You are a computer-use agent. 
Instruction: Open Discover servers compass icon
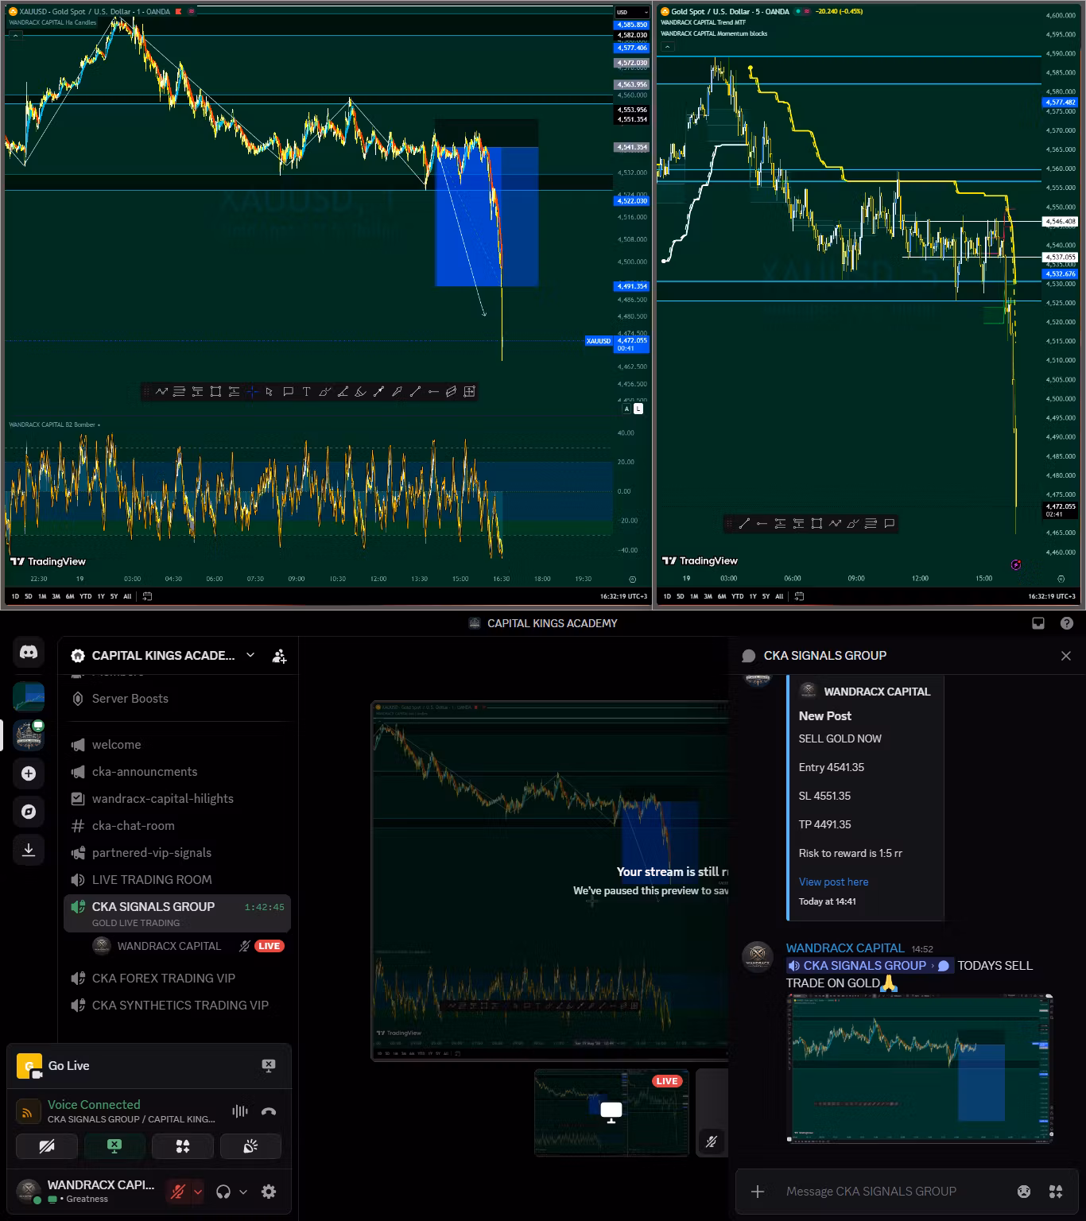click(29, 812)
